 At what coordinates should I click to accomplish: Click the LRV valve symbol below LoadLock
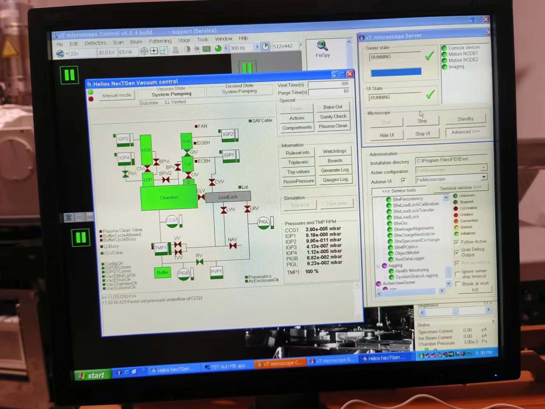(247, 209)
